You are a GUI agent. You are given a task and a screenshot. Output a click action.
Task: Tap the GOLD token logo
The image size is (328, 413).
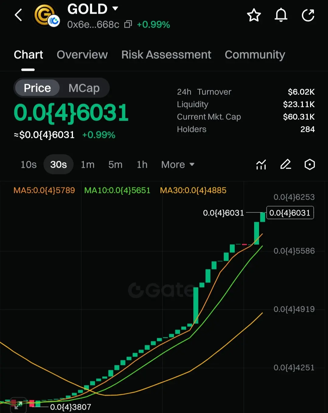(47, 15)
